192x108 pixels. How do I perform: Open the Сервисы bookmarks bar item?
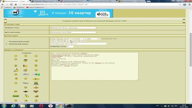point(6,7)
